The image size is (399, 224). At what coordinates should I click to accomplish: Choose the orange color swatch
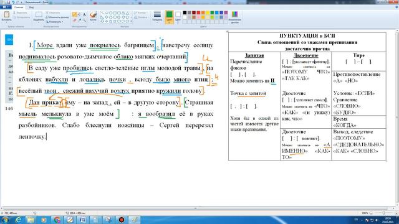click(x=203, y=12)
